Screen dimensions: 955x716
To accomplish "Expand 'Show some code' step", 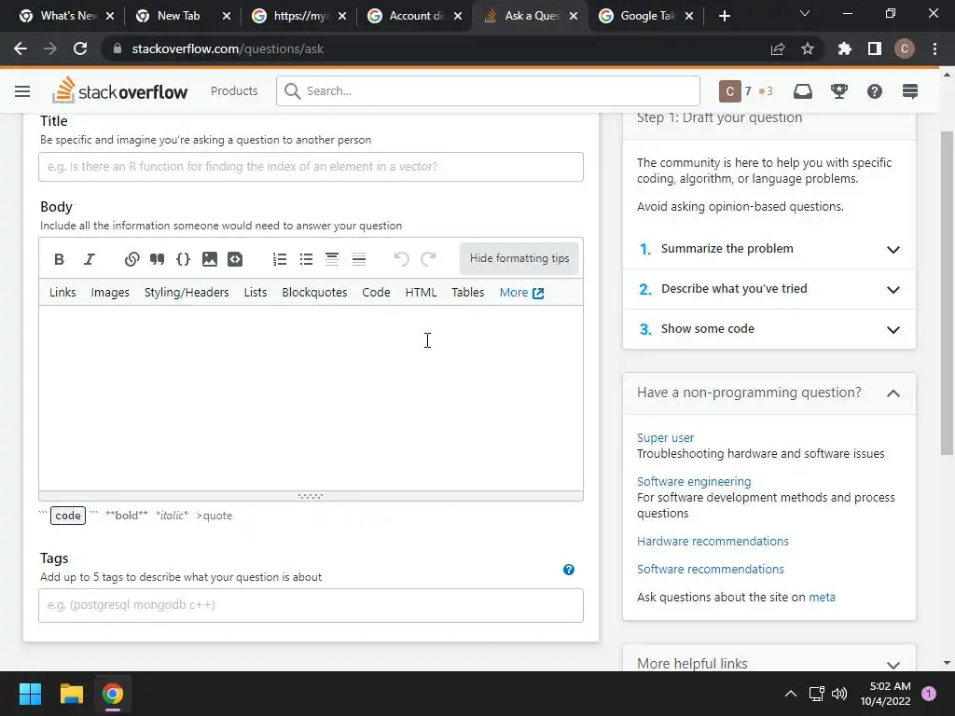I will pyautogui.click(x=769, y=329).
